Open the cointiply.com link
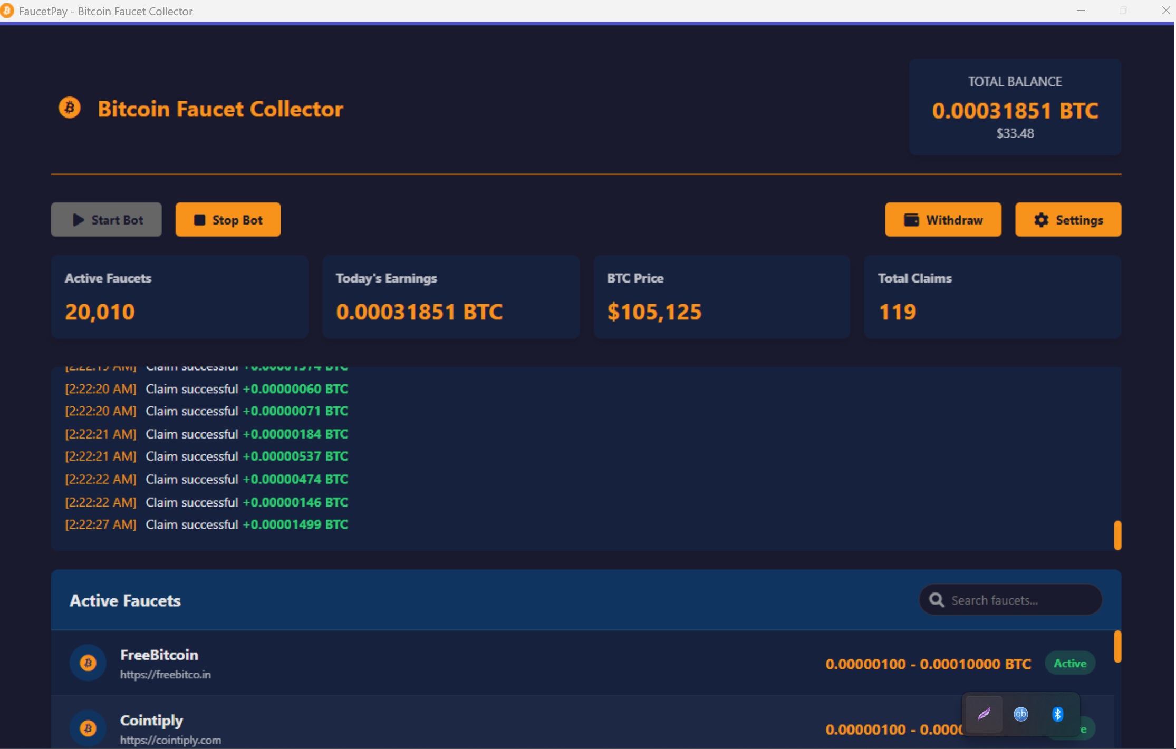This screenshot has height=749, width=1176. coord(170,740)
